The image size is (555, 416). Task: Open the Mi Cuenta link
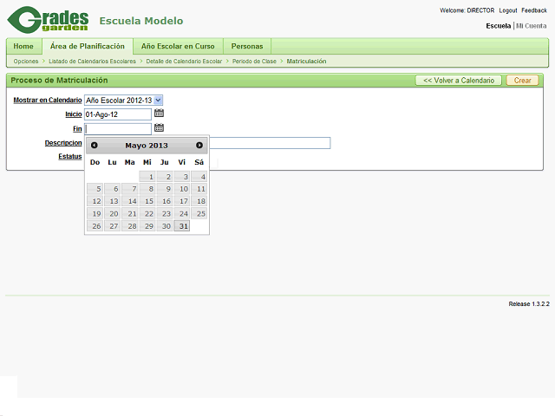click(x=531, y=26)
